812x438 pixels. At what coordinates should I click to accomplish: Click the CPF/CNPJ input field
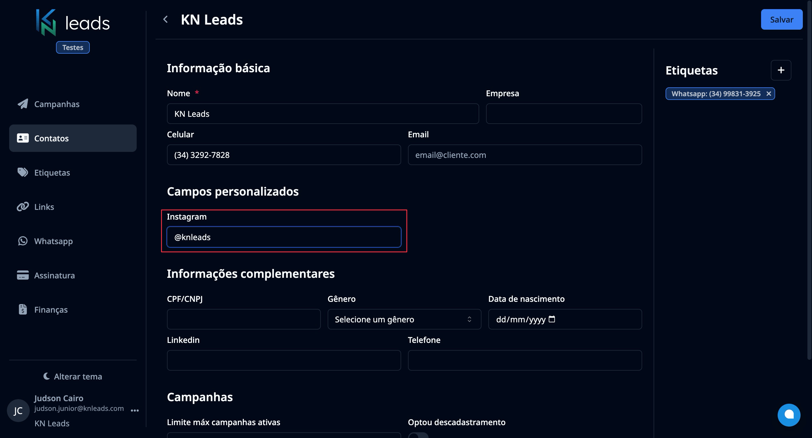tap(243, 319)
